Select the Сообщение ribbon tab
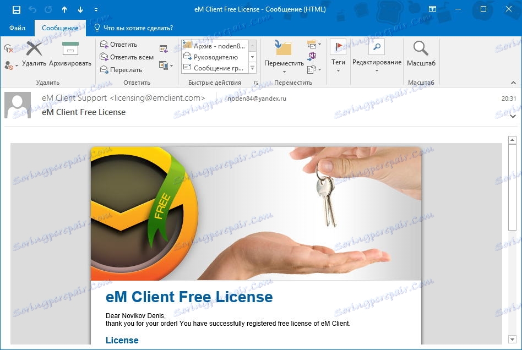 [60, 28]
